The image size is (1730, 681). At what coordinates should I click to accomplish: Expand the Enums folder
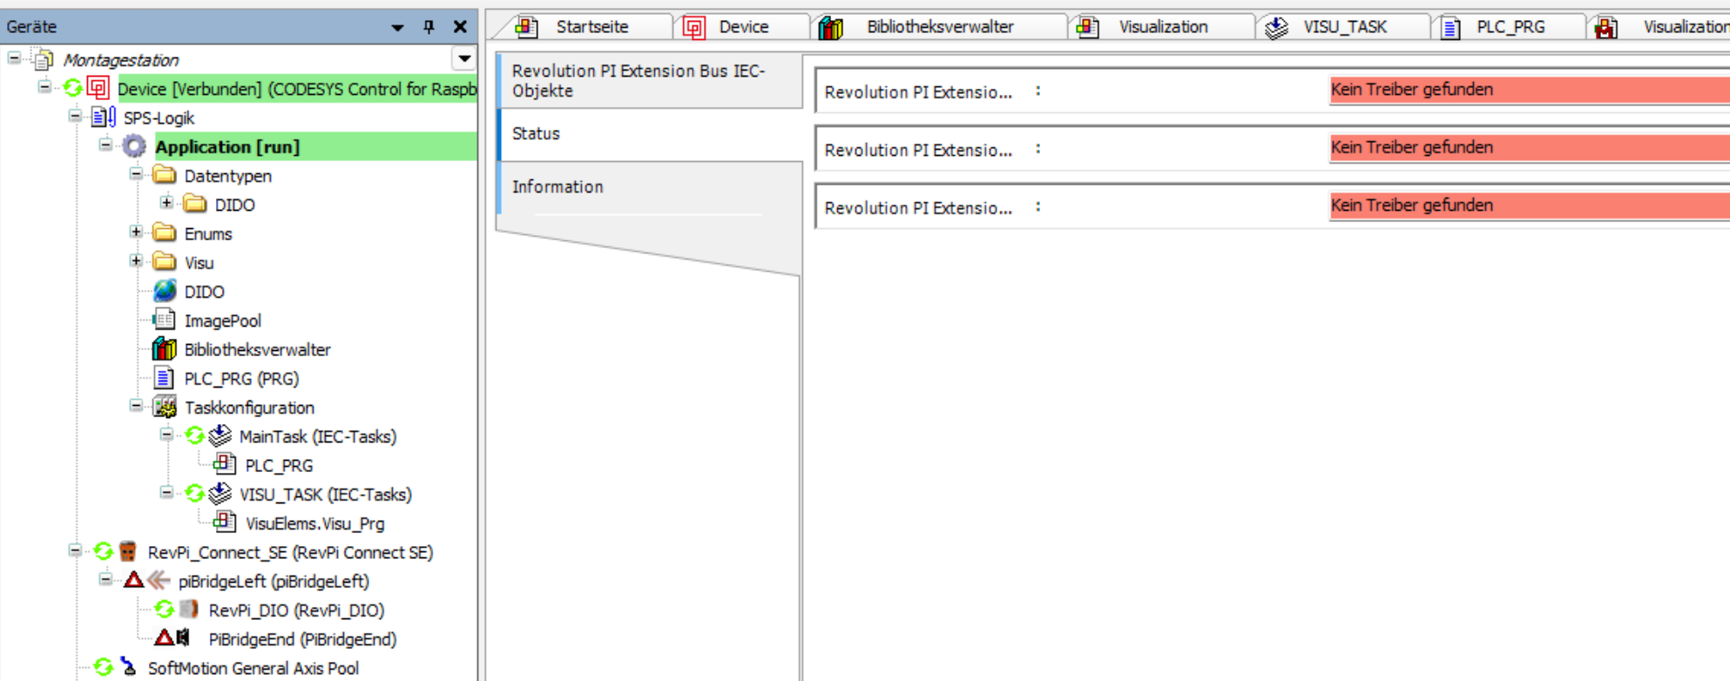pyautogui.click(x=136, y=232)
